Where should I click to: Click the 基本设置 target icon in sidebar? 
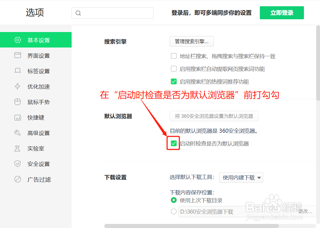[17, 40]
